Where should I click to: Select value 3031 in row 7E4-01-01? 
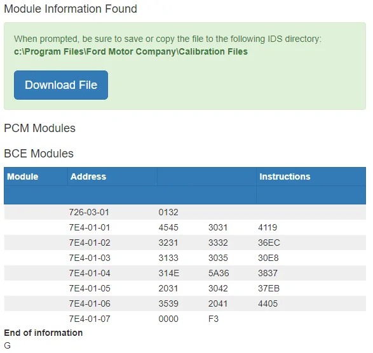(x=218, y=227)
